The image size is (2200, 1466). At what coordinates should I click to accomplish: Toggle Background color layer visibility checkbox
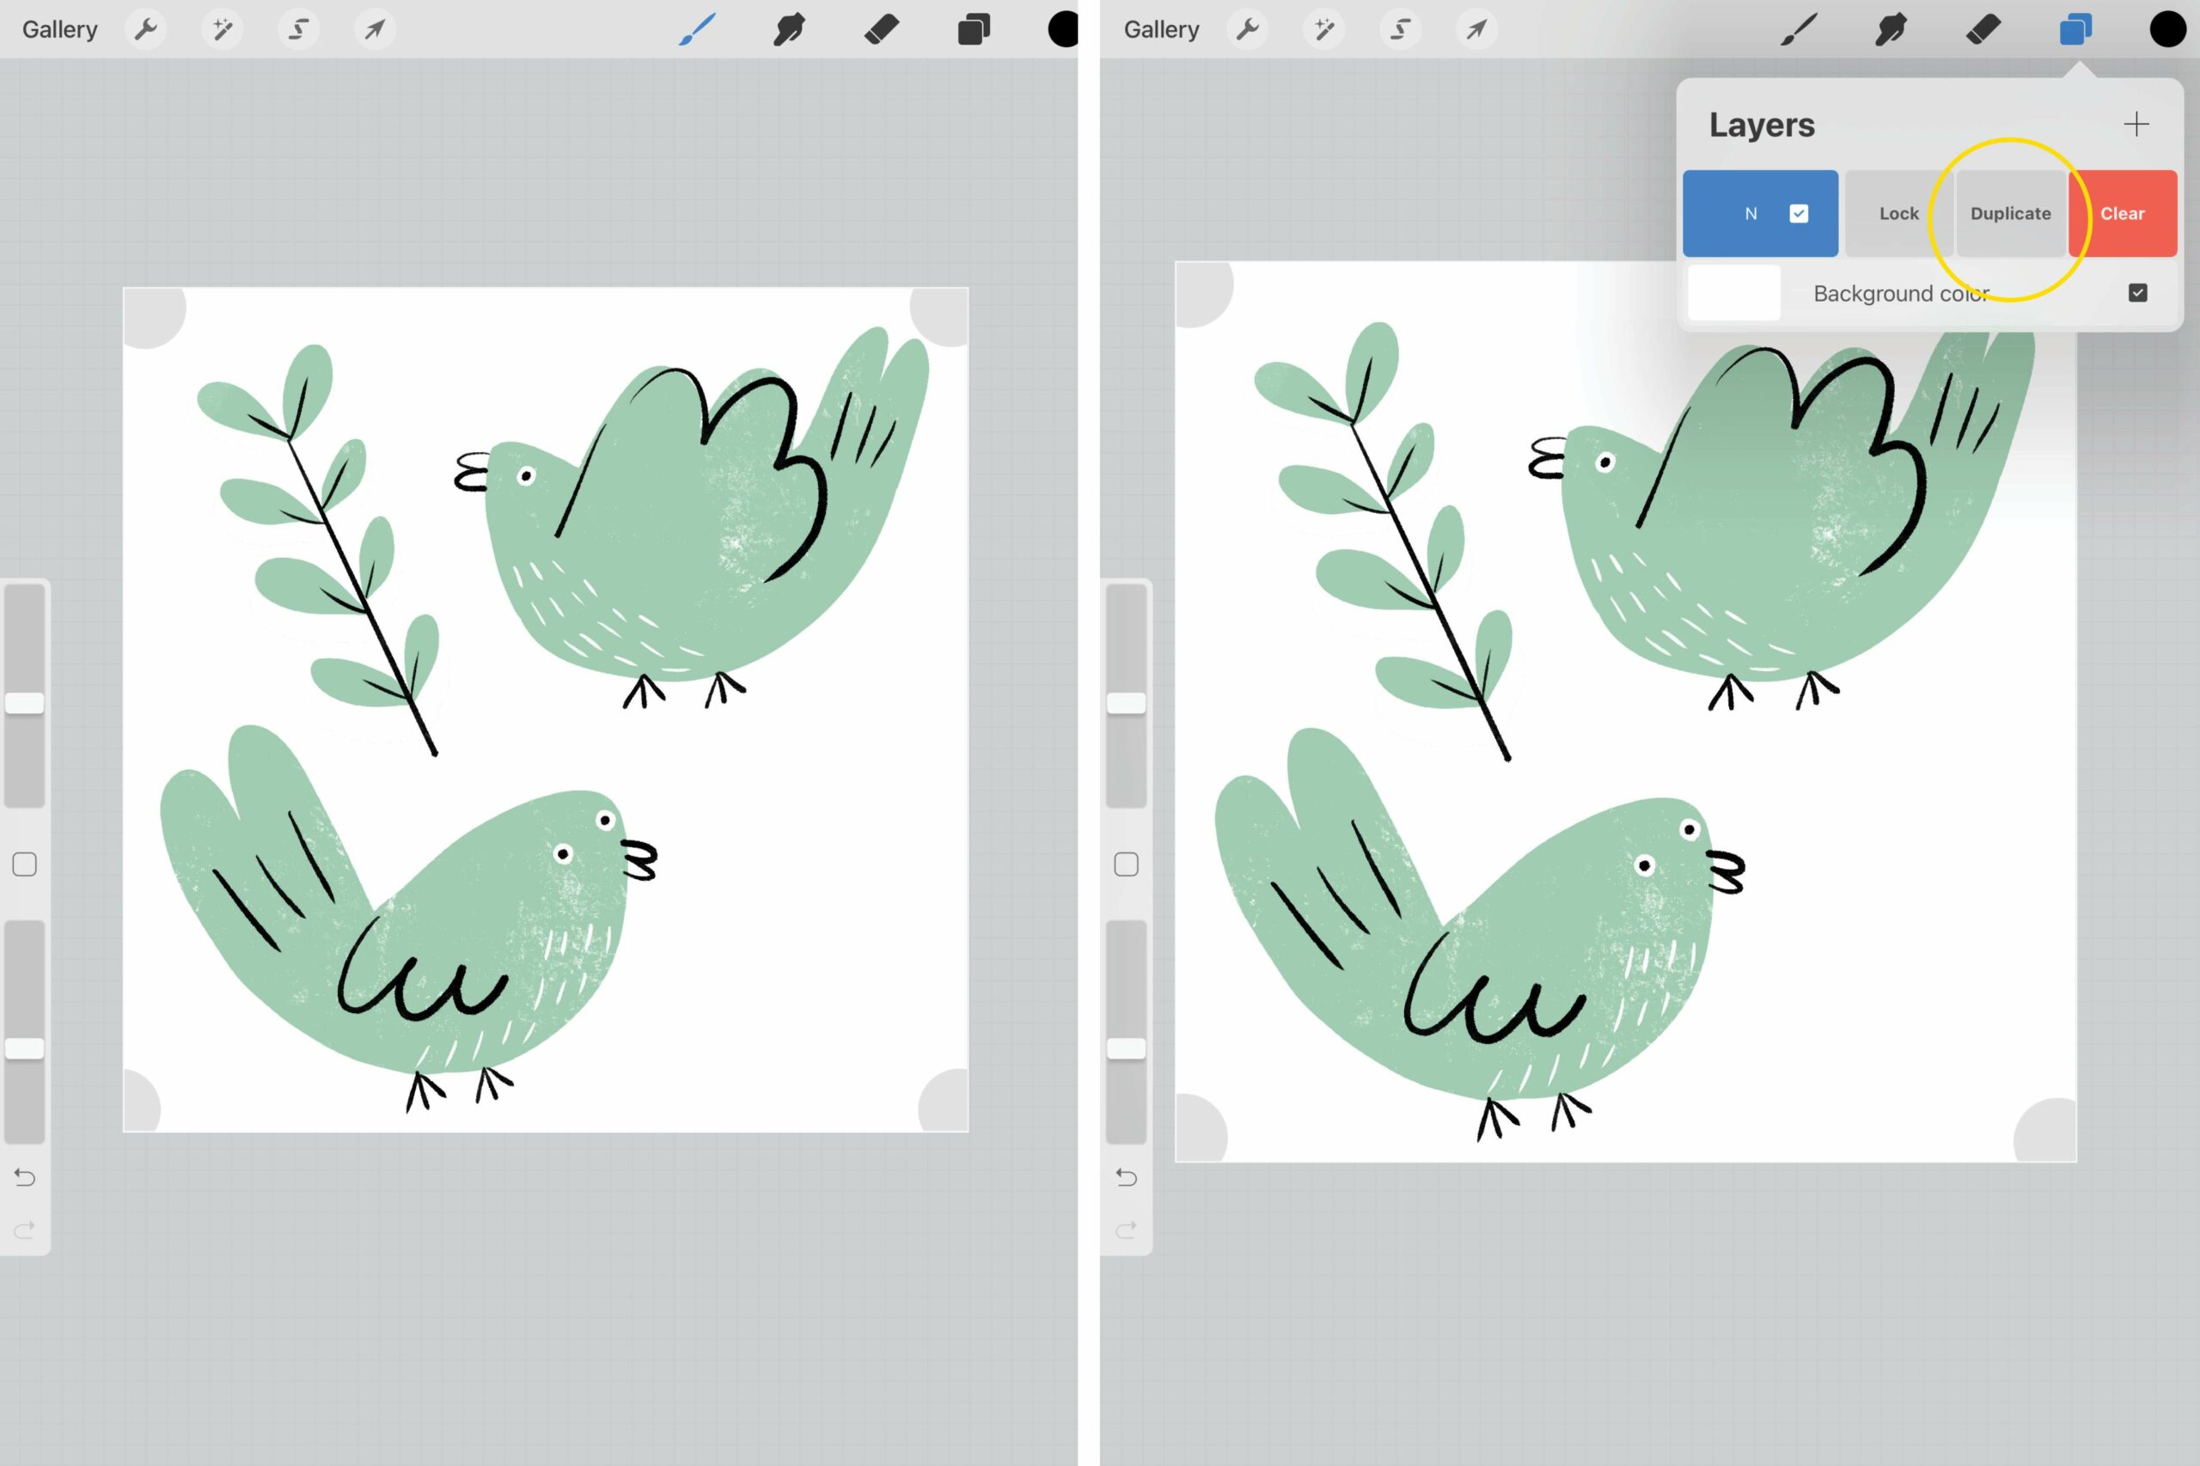tap(2137, 294)
